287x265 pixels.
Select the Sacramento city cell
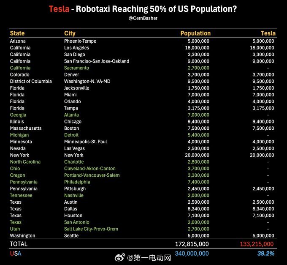click(76, 68)
